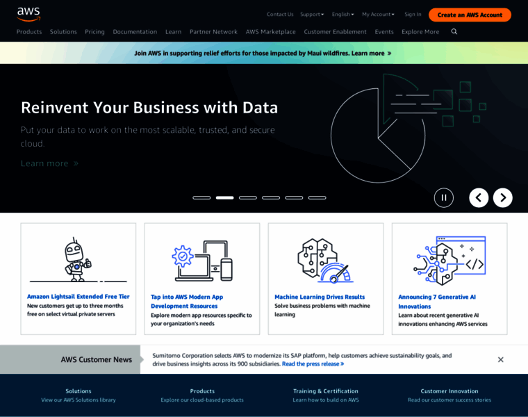Open the Learn menu
The image size is (528, 417).
coord(174,32)
